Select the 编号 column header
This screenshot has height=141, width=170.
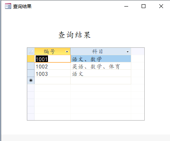53,52
